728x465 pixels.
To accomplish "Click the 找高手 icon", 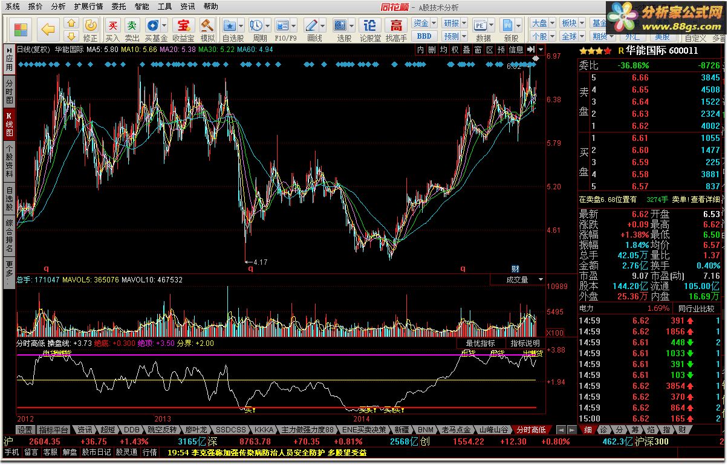I will point(396,30).
